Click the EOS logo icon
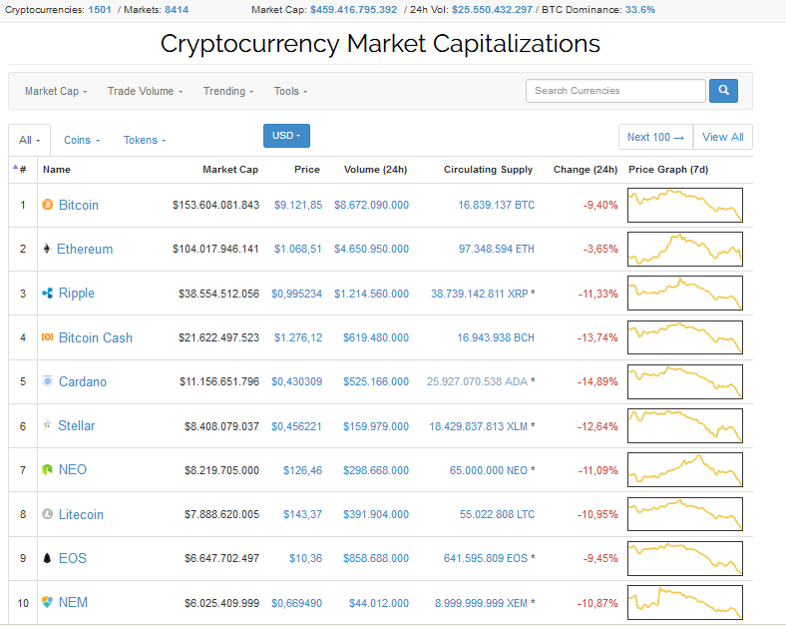The image size is (786, 626). (47, 558)
